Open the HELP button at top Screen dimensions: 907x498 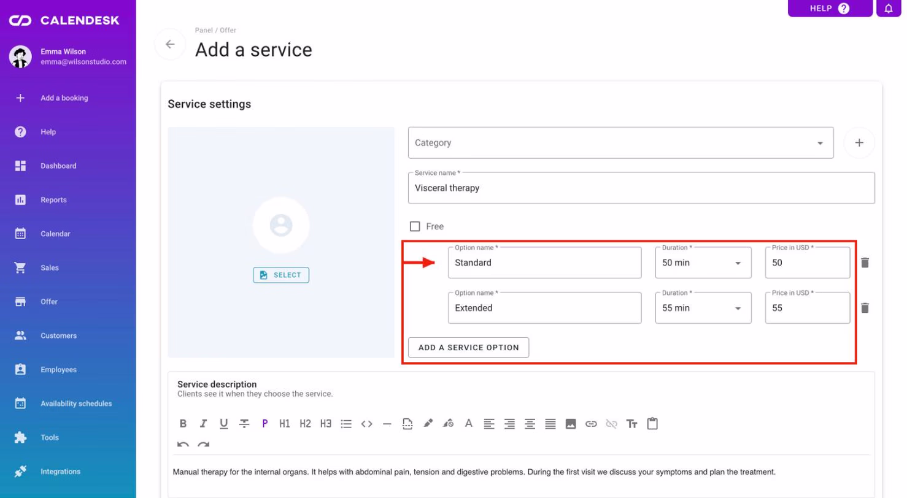(830, 8)
